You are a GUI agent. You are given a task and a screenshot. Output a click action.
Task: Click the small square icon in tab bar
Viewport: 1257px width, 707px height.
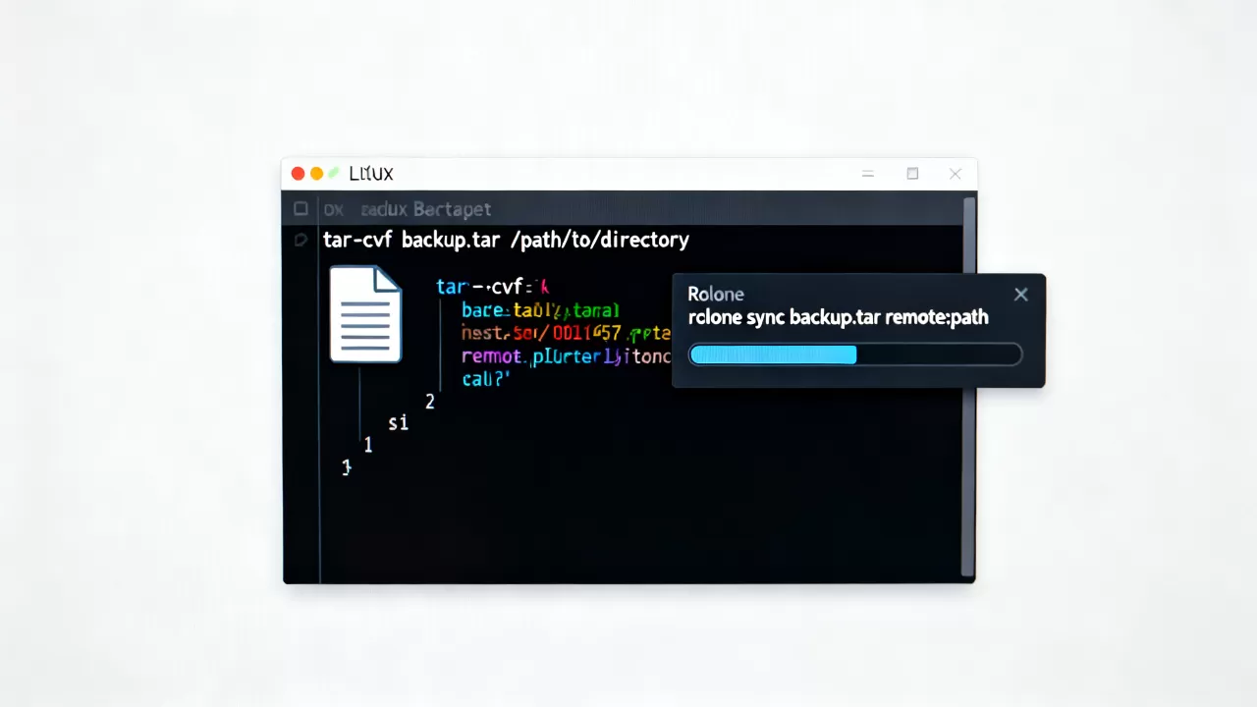pyautogui.click(x=301, y=209)
